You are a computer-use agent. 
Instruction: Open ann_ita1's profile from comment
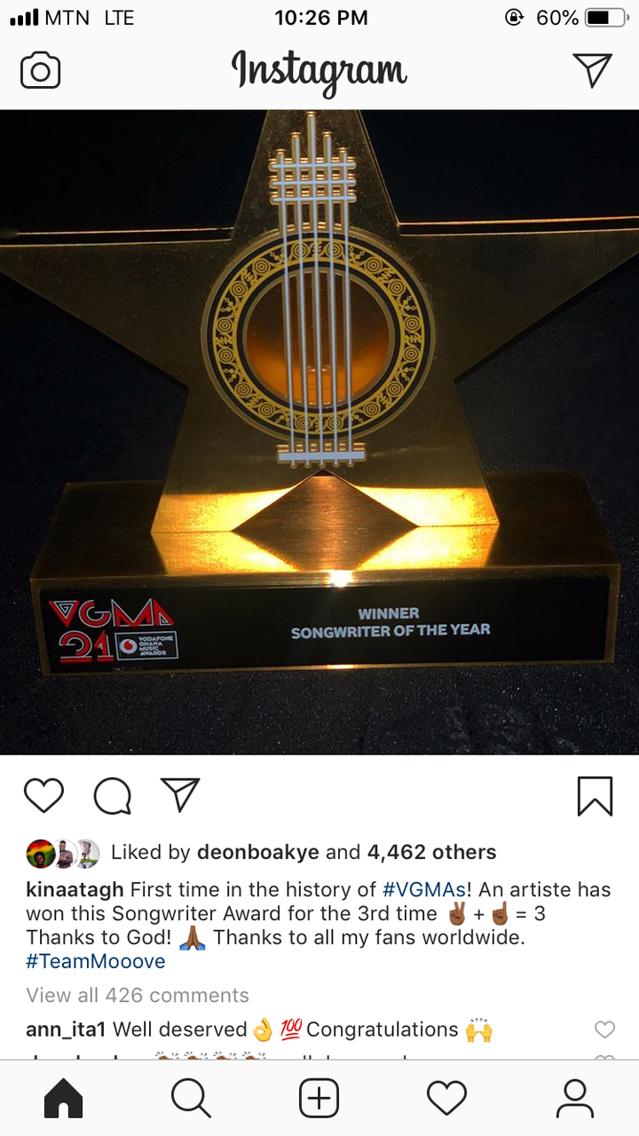pos(67,1029)
